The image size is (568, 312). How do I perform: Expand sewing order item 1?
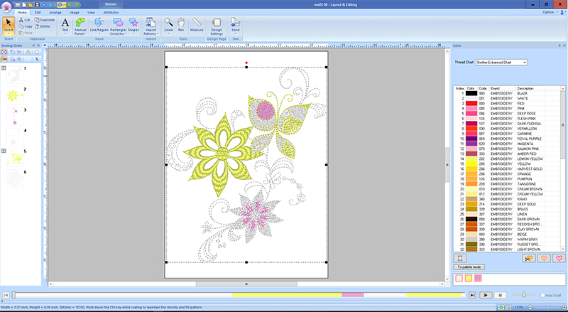5,69
